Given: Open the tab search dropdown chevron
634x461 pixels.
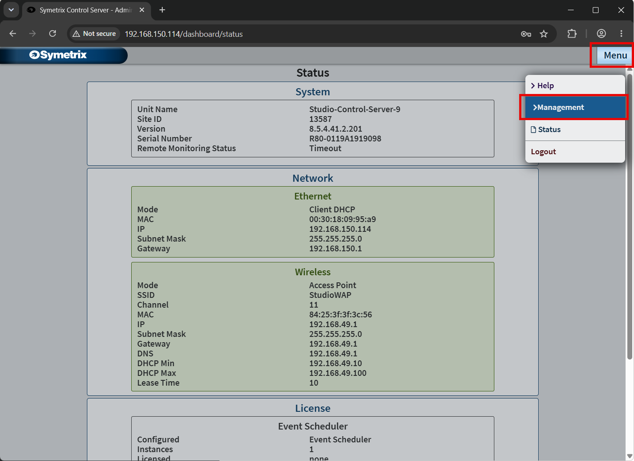Looking at the screenshot, I should 11,10.
